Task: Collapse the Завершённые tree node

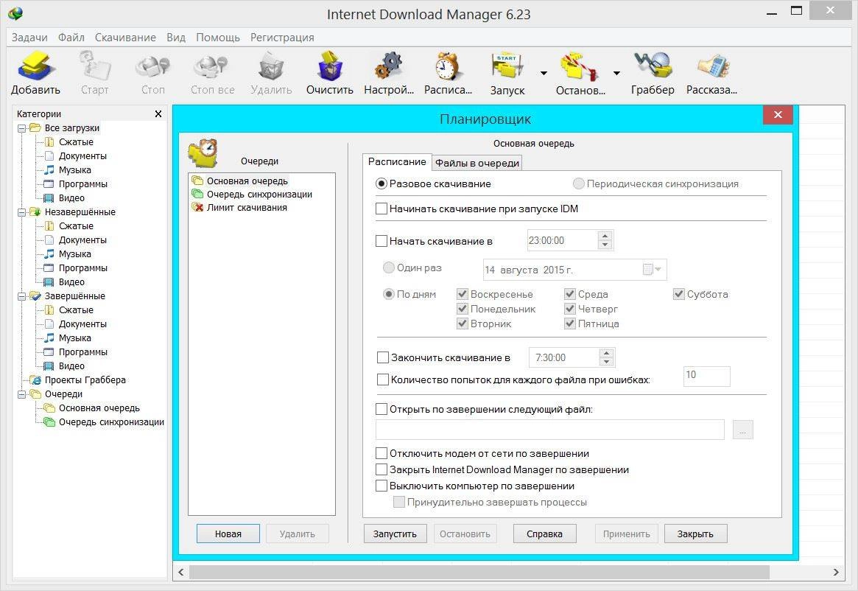Action: [22, 295]
